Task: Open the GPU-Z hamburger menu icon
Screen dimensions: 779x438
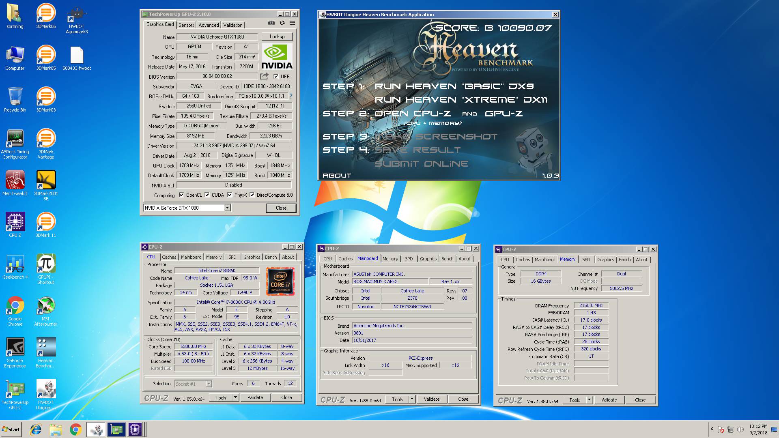Action: pos(292,23)
